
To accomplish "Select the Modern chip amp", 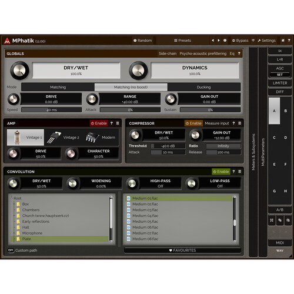I will coord(101,138).
